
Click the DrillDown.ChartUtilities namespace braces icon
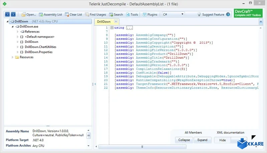click(22, 47)
